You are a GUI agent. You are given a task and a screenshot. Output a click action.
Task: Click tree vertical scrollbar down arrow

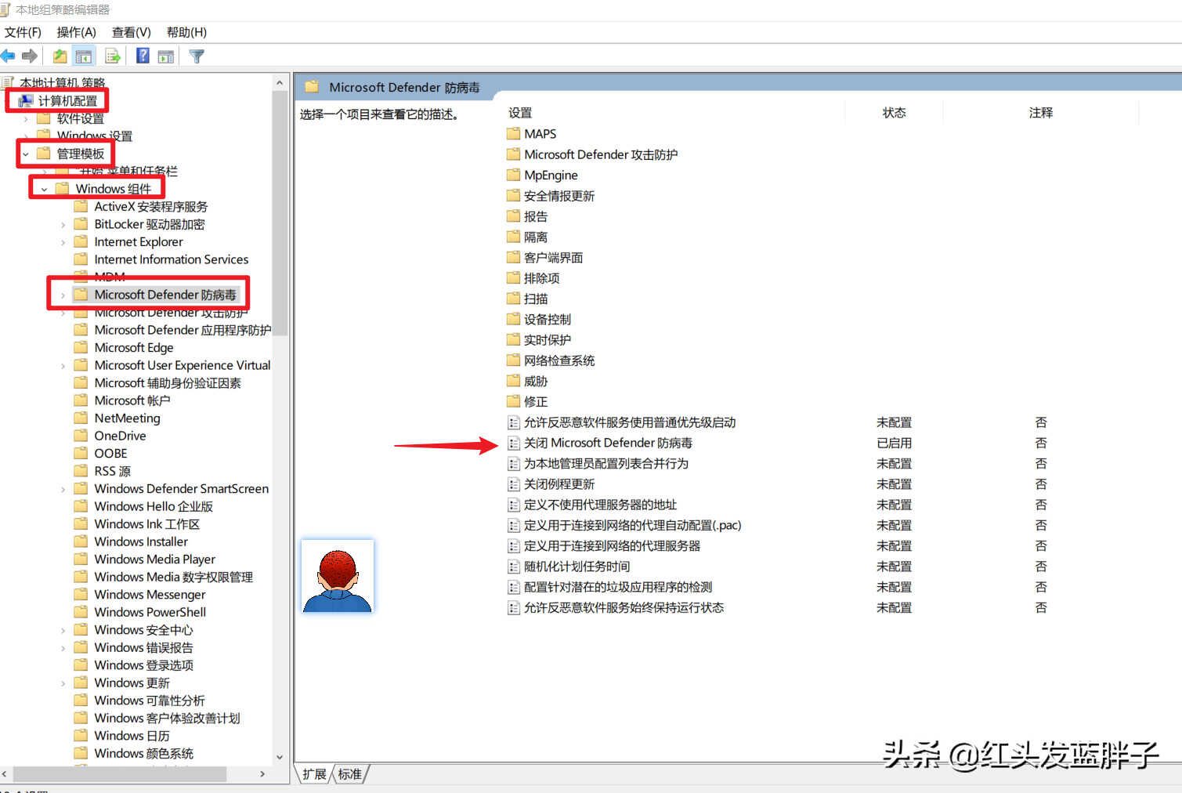click(x=280, y=757)
